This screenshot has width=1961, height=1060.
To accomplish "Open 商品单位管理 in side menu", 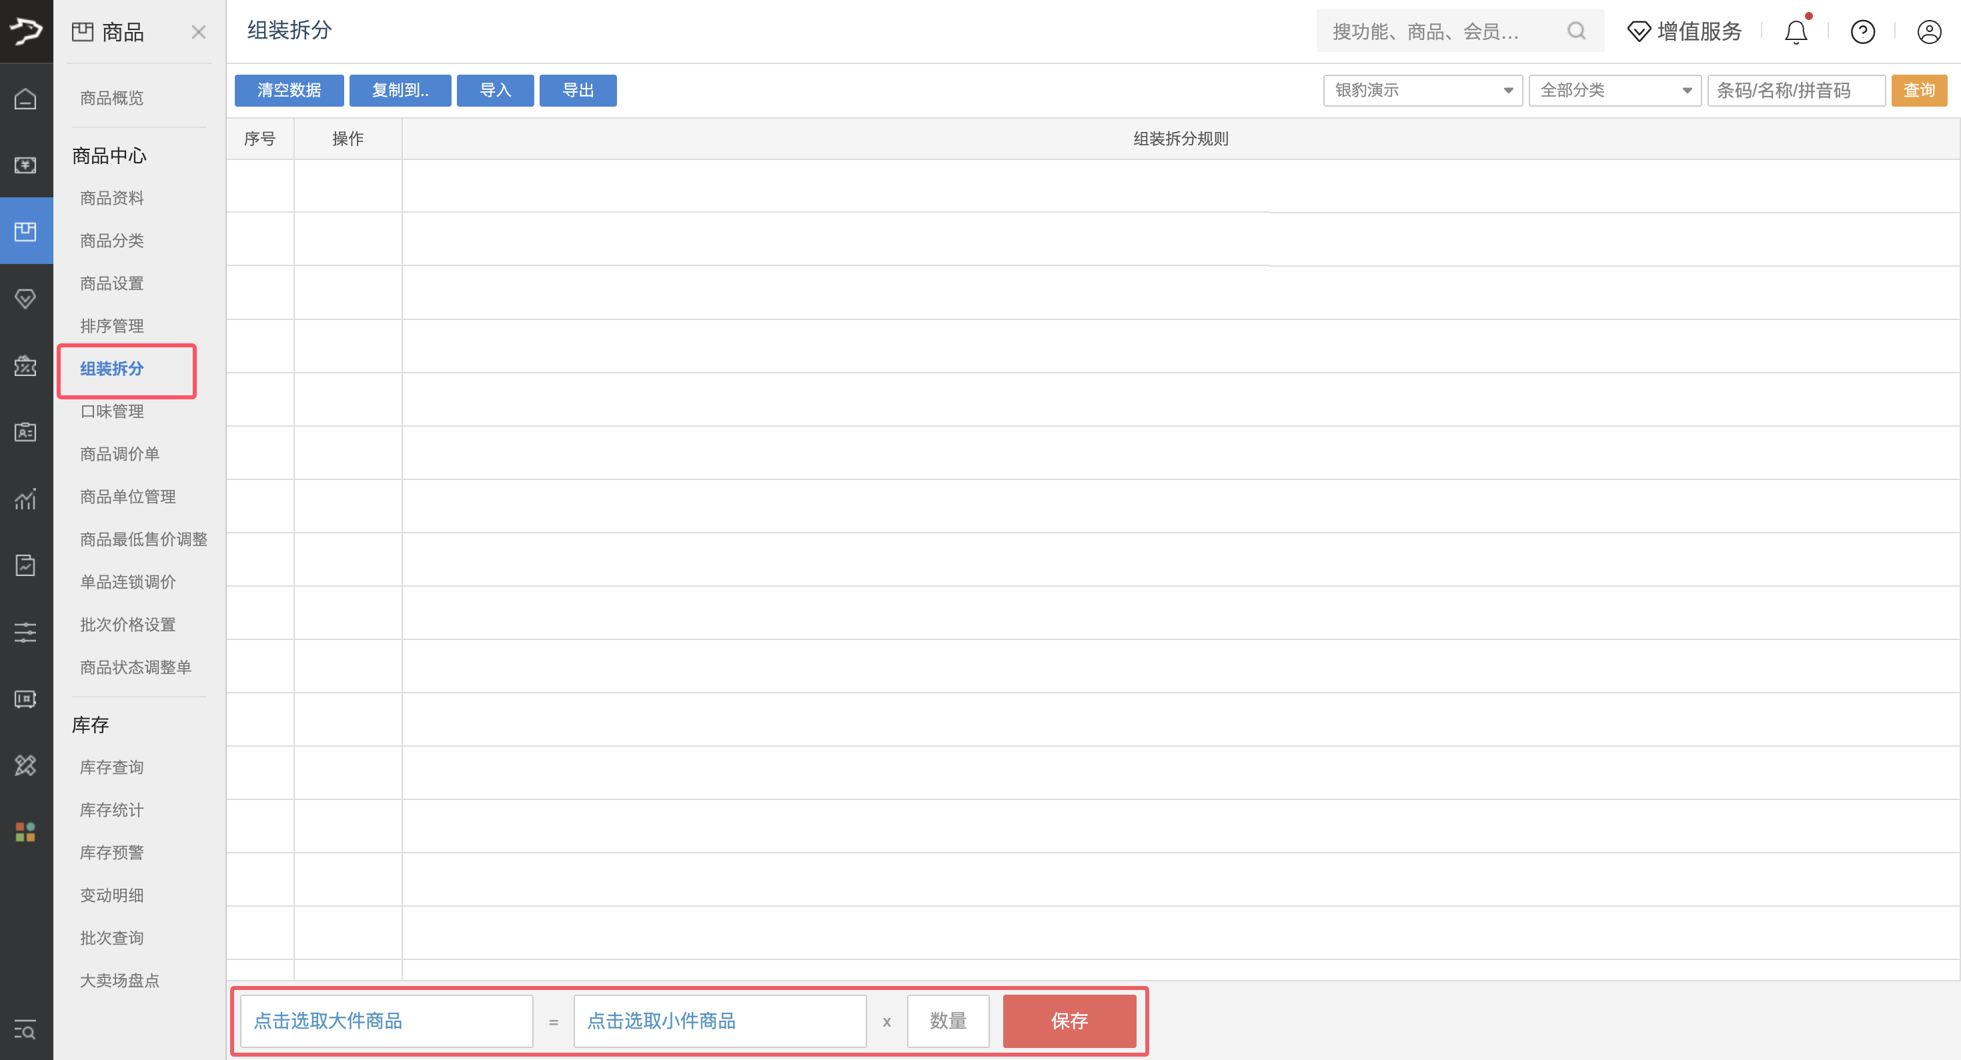I will [x=128, y=497].
